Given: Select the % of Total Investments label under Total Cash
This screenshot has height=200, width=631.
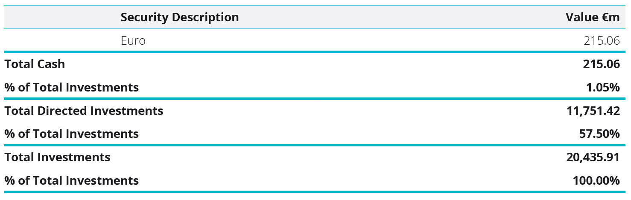Looking at the screenshot, I should (x=72, y=87).
